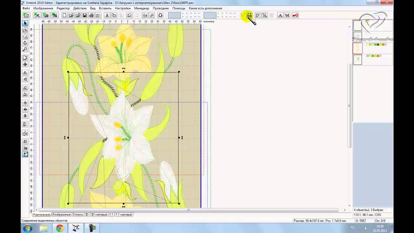Switch to the 1:1 матовый tab

click(x=124, y=215)
